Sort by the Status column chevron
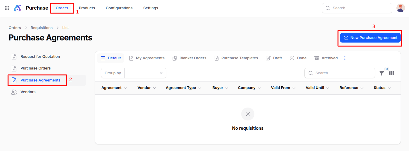This screenshot has height=151, width=409. coord(389,88)
